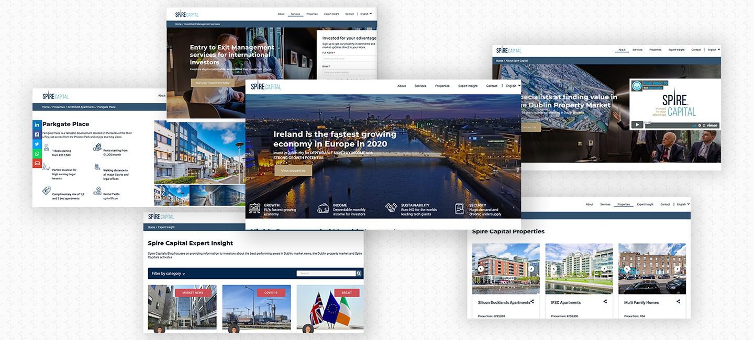This screenshot has width=754, height=340.
Task: Select Expert Insight on Properties page navbar
Action: click(645, 205)
